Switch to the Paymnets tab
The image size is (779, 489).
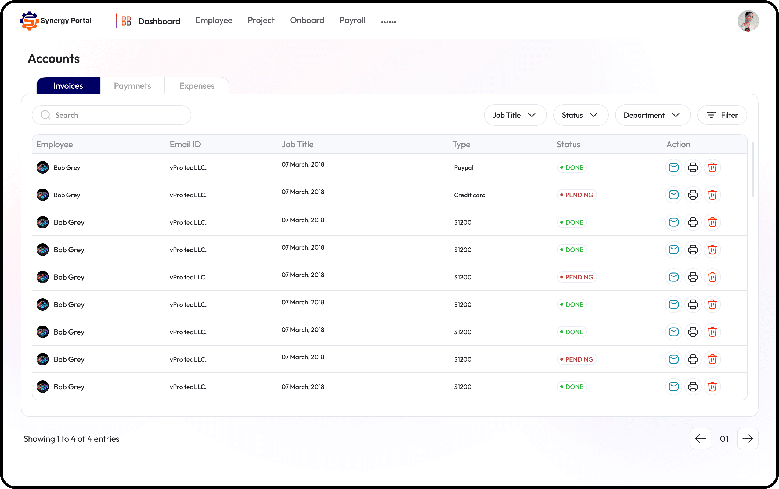(x=132, y=86)
